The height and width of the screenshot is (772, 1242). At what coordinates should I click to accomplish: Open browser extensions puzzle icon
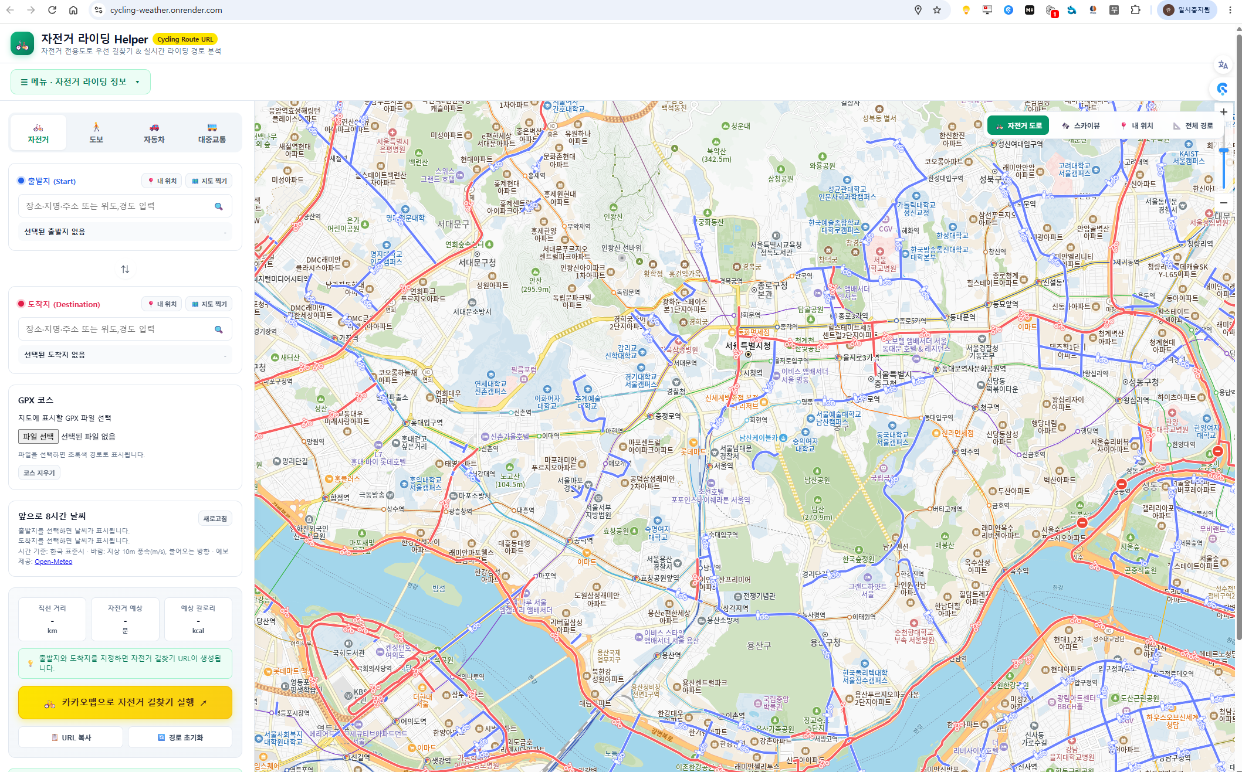coord(1135,10)
